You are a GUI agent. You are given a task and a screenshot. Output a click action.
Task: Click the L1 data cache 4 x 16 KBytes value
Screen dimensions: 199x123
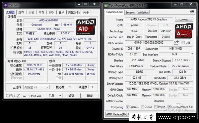[x=74, y=65]
